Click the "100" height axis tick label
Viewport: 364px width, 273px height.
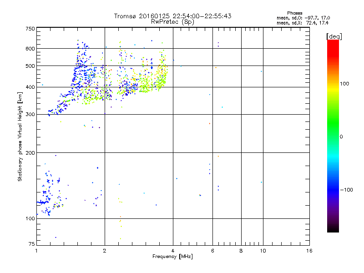(x=30, y=218)
